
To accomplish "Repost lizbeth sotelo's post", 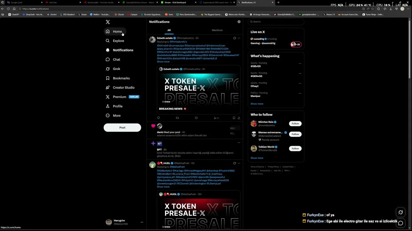I will coord(177,118).
